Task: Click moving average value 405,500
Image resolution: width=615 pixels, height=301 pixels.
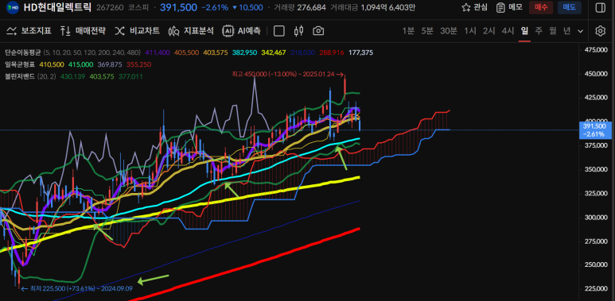Action: 186,52
